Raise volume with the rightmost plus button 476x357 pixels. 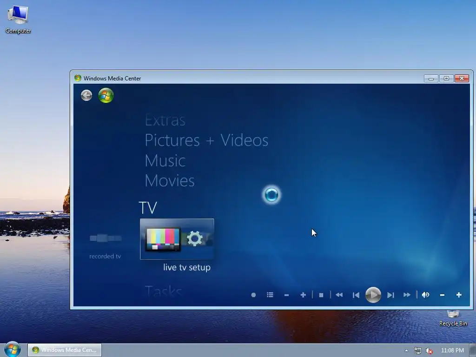(459, 295)
